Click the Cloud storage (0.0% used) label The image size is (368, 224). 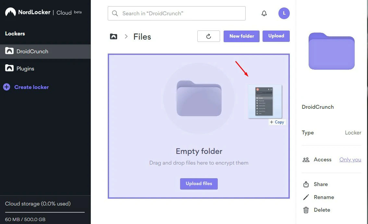(x=38, y=204)
